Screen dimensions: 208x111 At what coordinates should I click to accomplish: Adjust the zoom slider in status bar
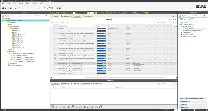[194, 110]
